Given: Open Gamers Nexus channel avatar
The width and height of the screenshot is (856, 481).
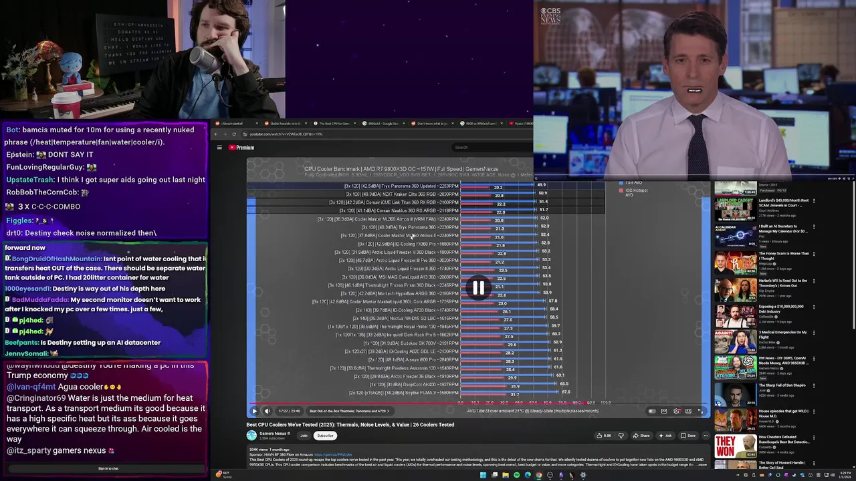Looking at the screenshot, I should 251,436.
